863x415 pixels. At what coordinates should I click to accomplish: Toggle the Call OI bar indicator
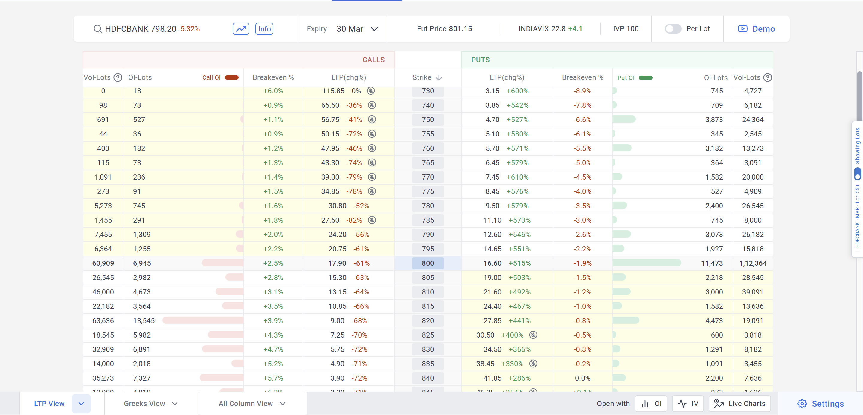pyautogui.click(x=231, y=77)
